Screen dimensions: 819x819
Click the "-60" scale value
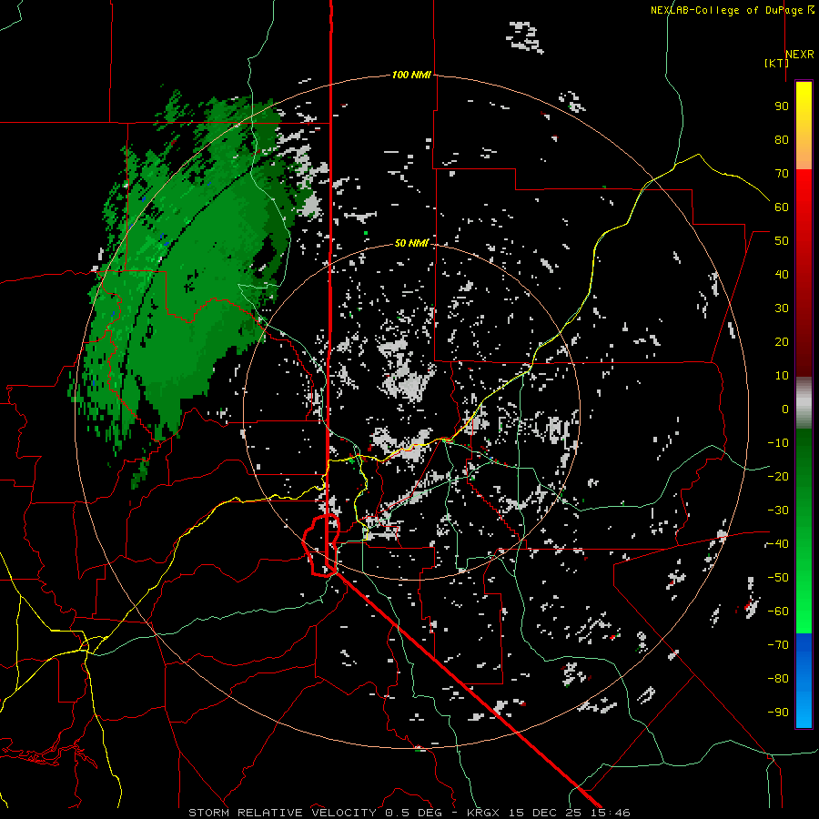coord(778,612)
